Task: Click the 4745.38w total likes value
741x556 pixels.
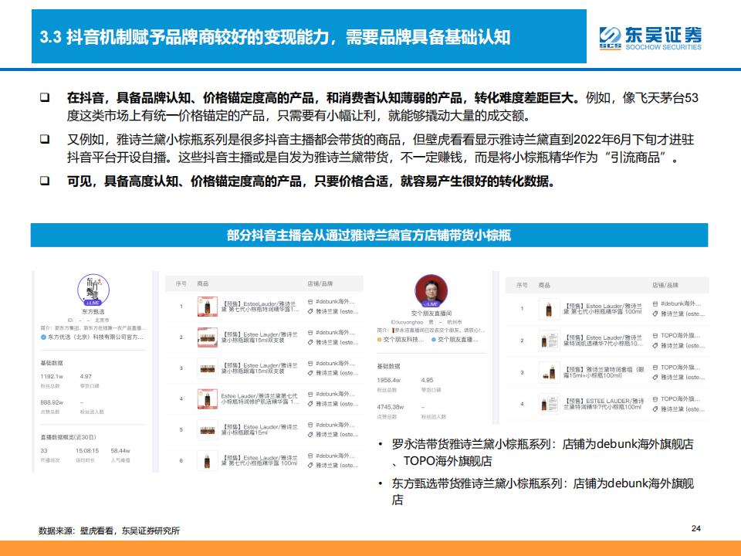Action: 391,407
